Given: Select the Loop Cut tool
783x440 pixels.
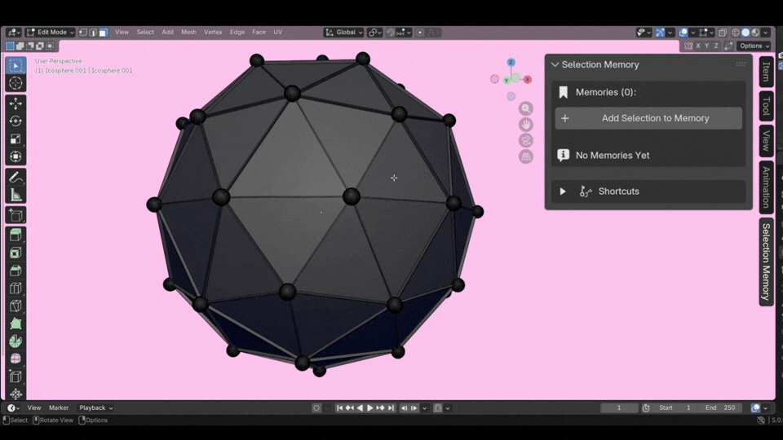Looking at the screenshot, I should (15, 288).
